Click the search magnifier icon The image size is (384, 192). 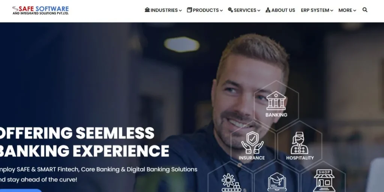point(365,10)
